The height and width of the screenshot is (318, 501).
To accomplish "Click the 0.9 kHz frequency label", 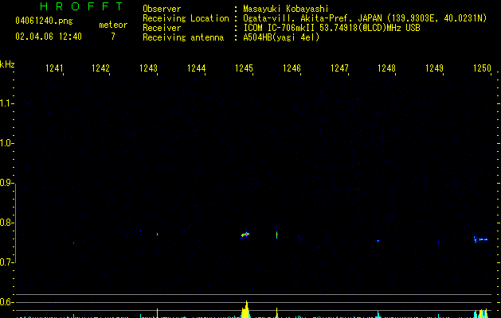I will pyautogui.click(x=6, y=183).
